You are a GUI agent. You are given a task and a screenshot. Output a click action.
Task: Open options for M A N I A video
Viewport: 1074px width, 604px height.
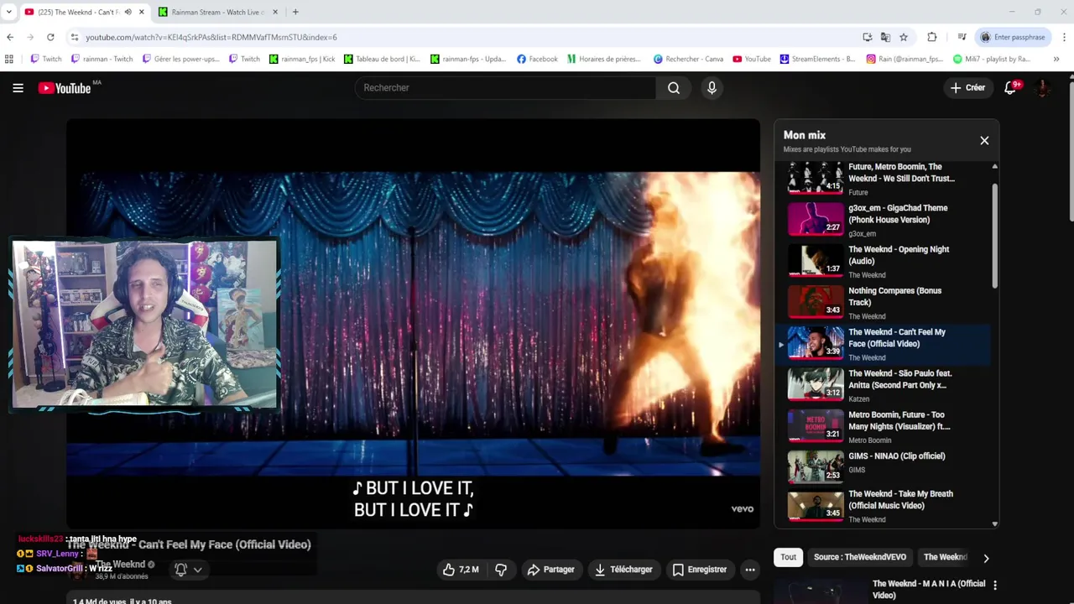coord(995,586)
